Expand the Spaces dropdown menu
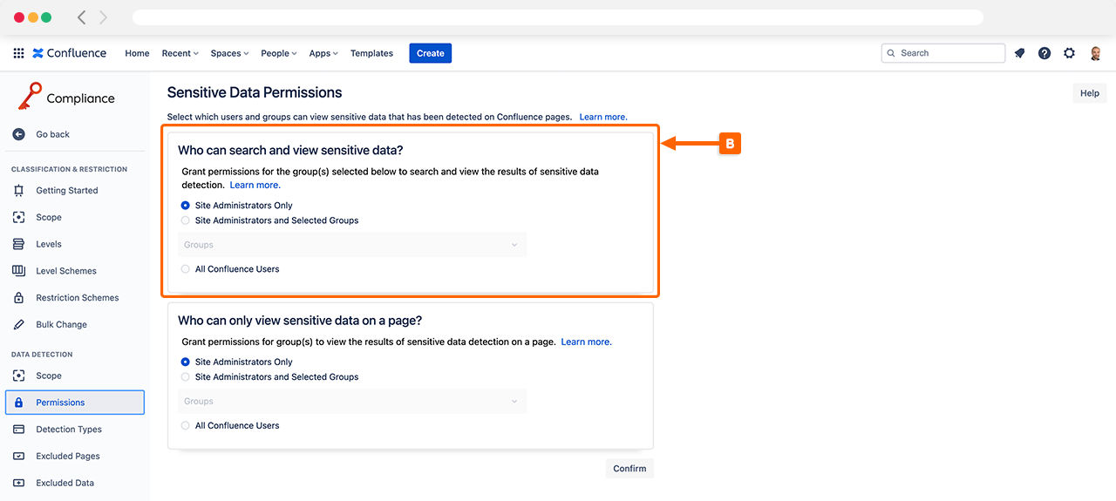The image size is (1116, 501). 229,53
